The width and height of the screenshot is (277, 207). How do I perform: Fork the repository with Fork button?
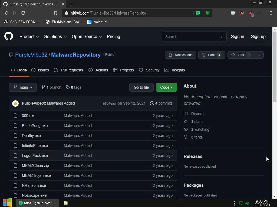[x=212, y=55]
